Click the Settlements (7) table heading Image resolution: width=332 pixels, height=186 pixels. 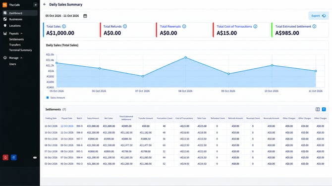(55, 109)
